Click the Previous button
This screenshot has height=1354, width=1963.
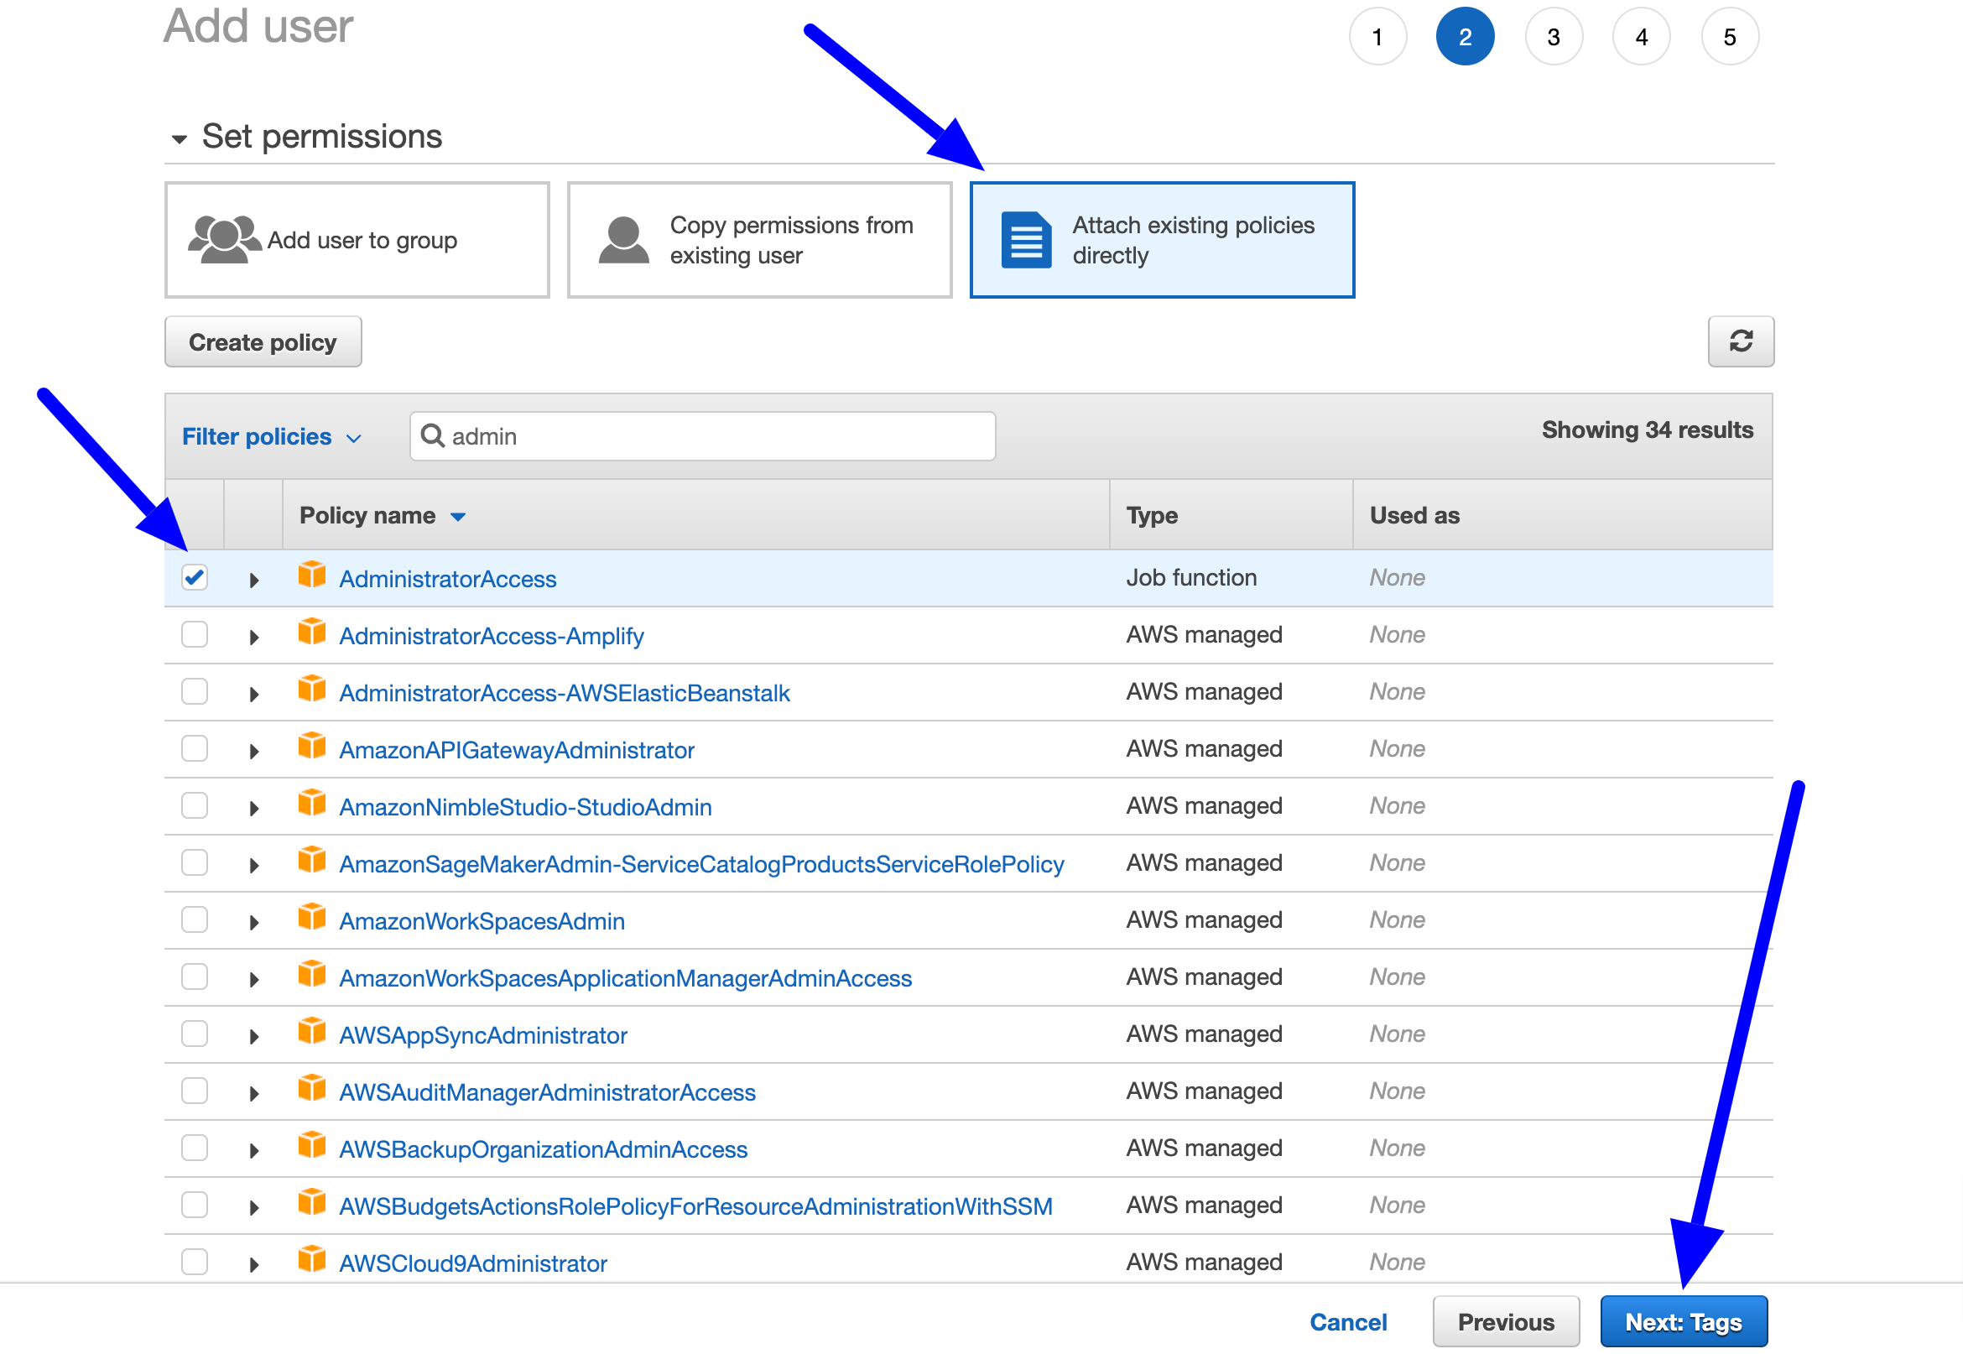click(1506, 1321)
